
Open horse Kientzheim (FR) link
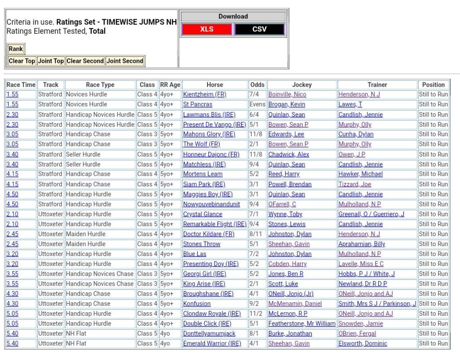[x=204, y=94]
